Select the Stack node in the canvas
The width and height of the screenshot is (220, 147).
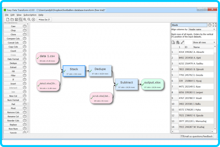tap(74, 71)
